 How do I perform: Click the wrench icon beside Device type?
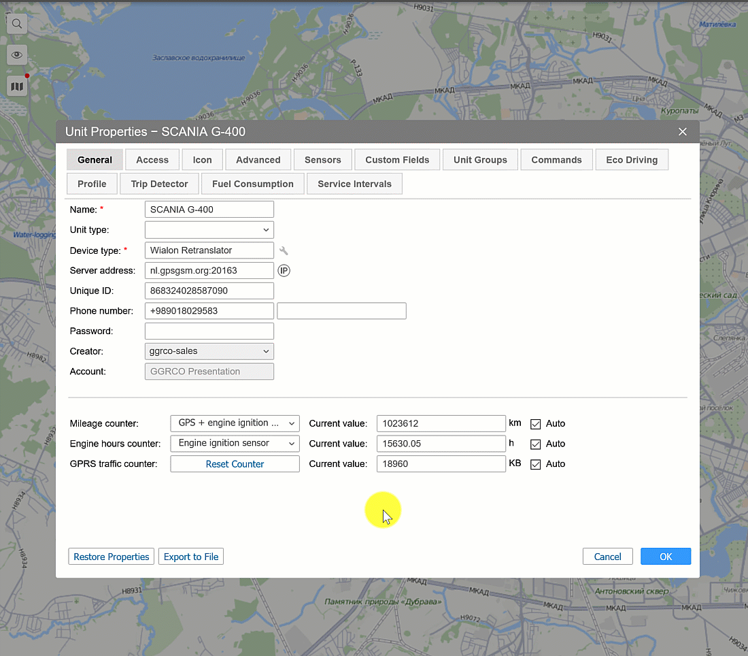click(284, 250)
